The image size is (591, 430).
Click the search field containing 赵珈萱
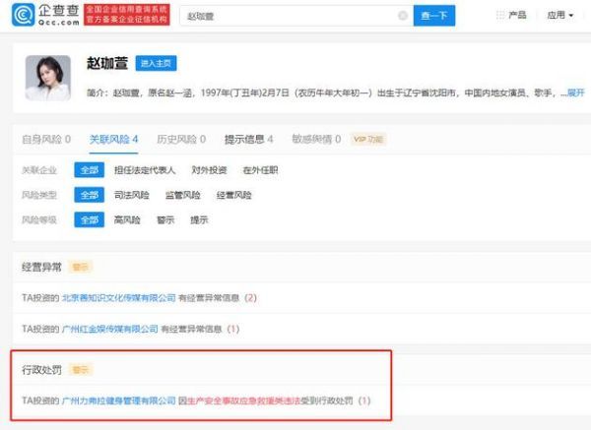pyautogui.click(x=286, y=16)
